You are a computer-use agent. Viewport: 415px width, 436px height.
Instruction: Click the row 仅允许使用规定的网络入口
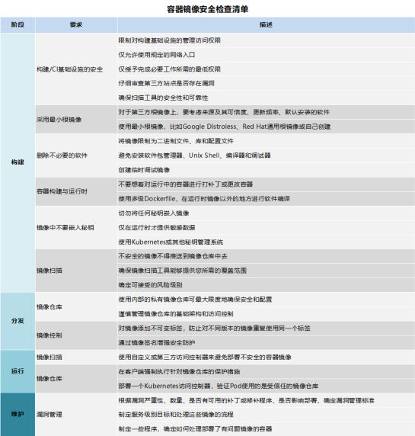266,55
